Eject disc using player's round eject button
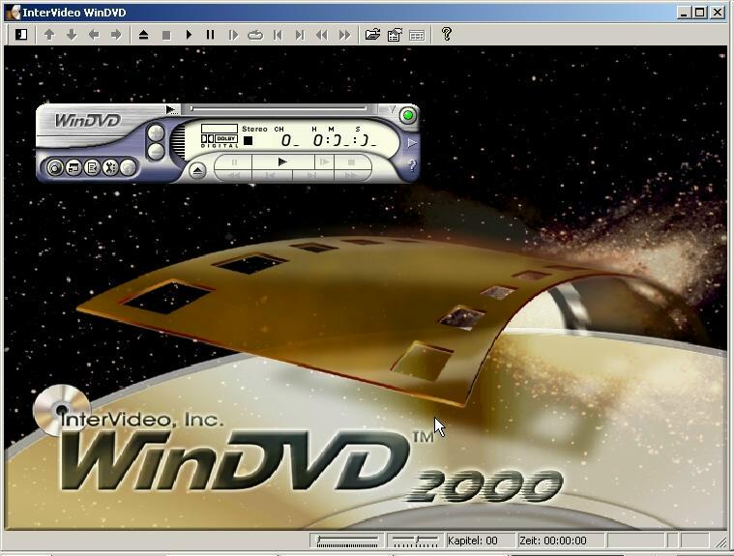 tap(197, 170)
